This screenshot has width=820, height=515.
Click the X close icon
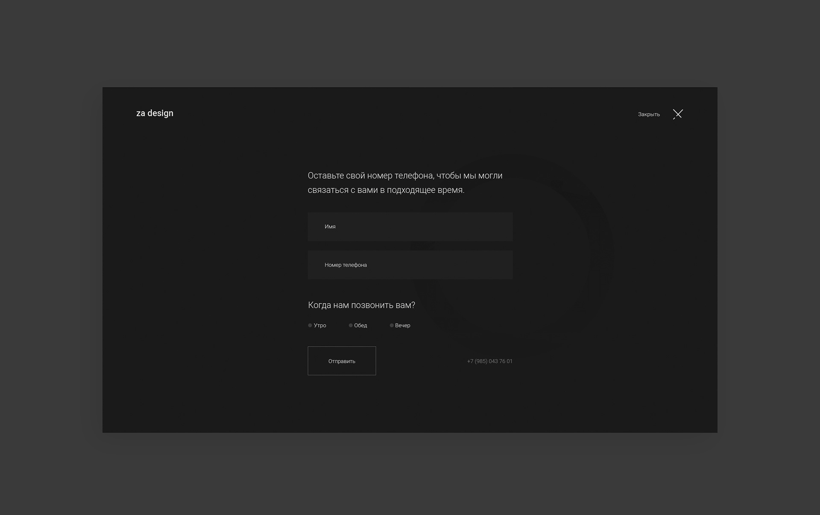coord(677,114)
